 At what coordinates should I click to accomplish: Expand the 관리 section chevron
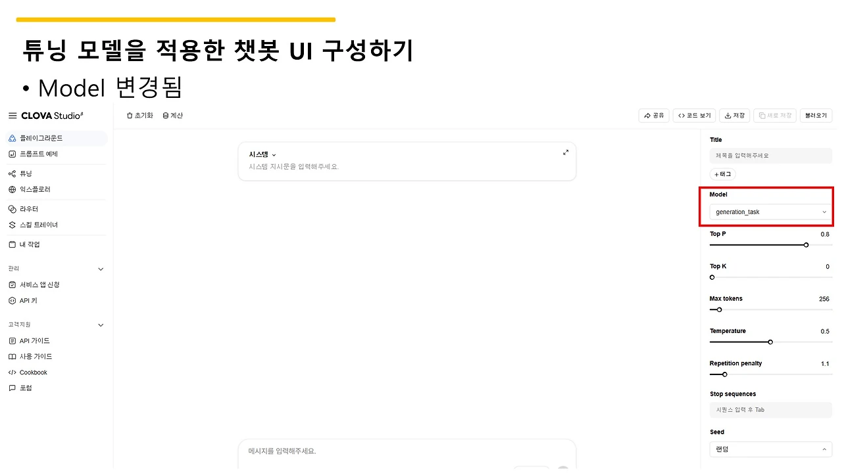(100, 269)
